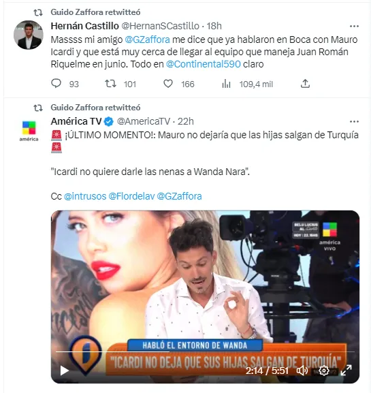
Task: Like Hernán Castillo's tweet
Action: pyautogui.click(x=168, y=84)
